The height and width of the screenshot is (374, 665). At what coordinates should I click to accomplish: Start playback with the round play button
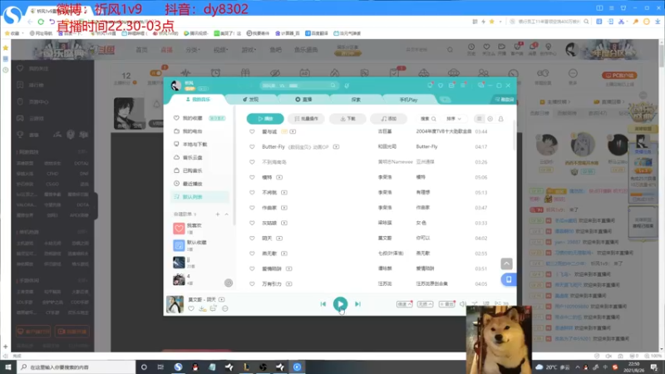[340, 303]
